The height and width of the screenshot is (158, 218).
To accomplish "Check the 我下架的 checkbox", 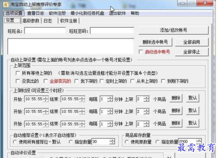I will point(76,81).
